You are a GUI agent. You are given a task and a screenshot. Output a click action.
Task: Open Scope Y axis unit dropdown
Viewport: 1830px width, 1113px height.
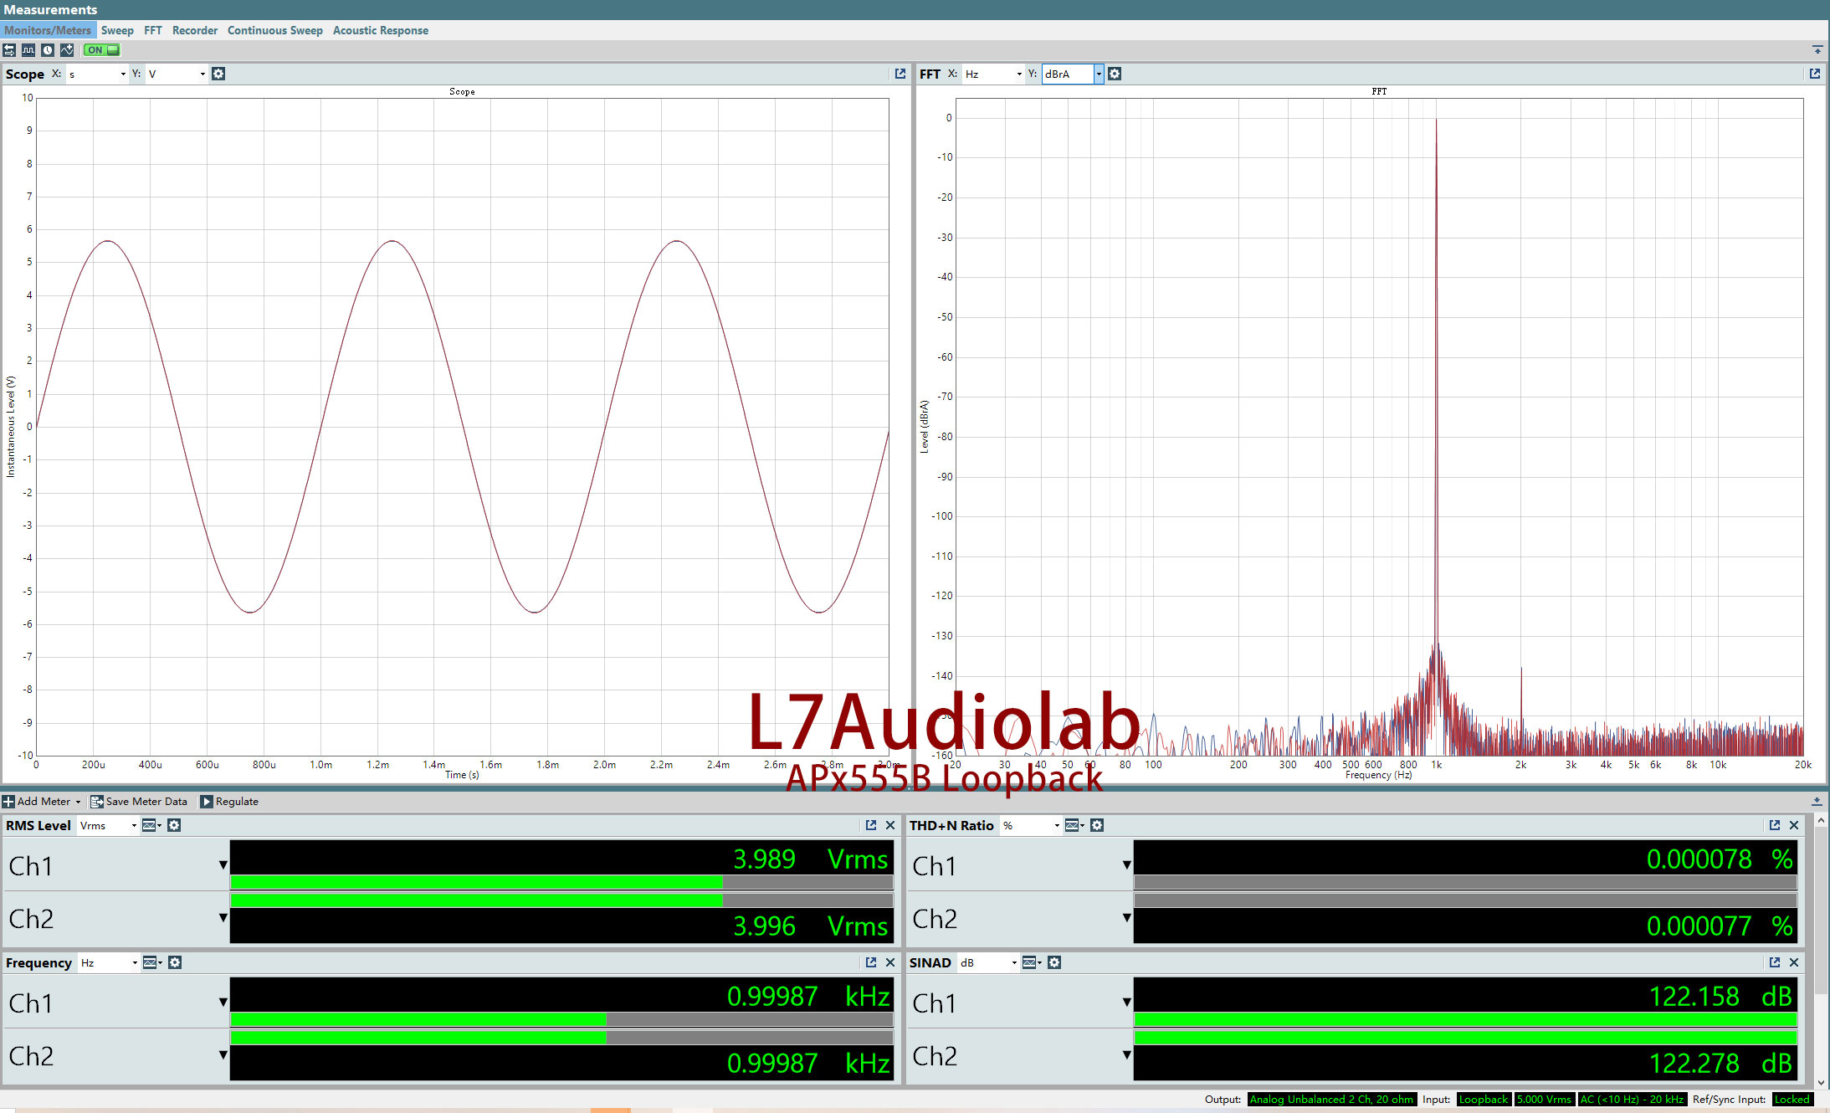click(x=177, y=74)
